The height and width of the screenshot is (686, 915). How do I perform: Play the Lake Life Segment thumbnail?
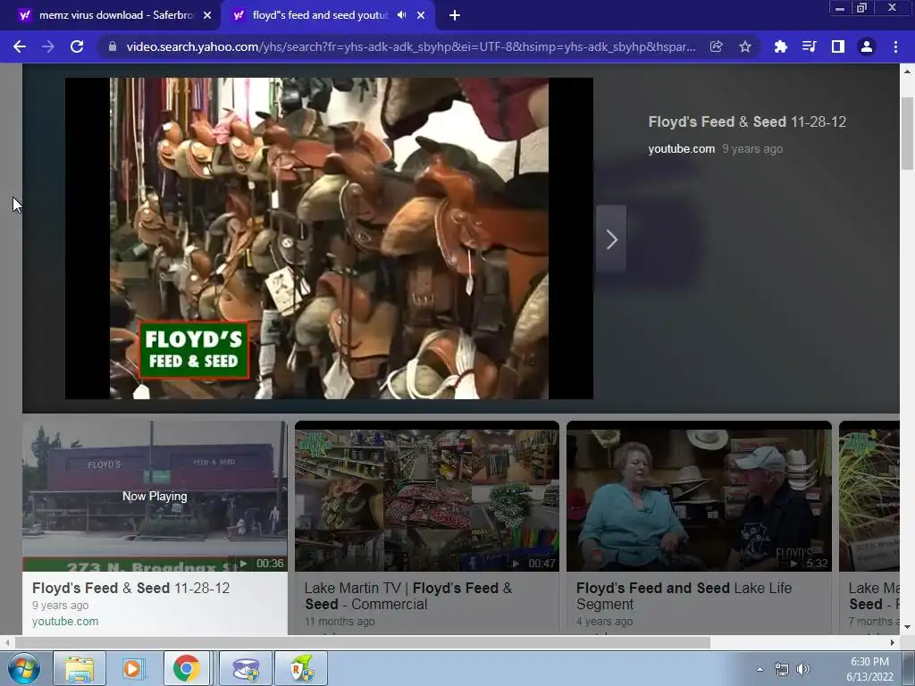tap(699, 496)
